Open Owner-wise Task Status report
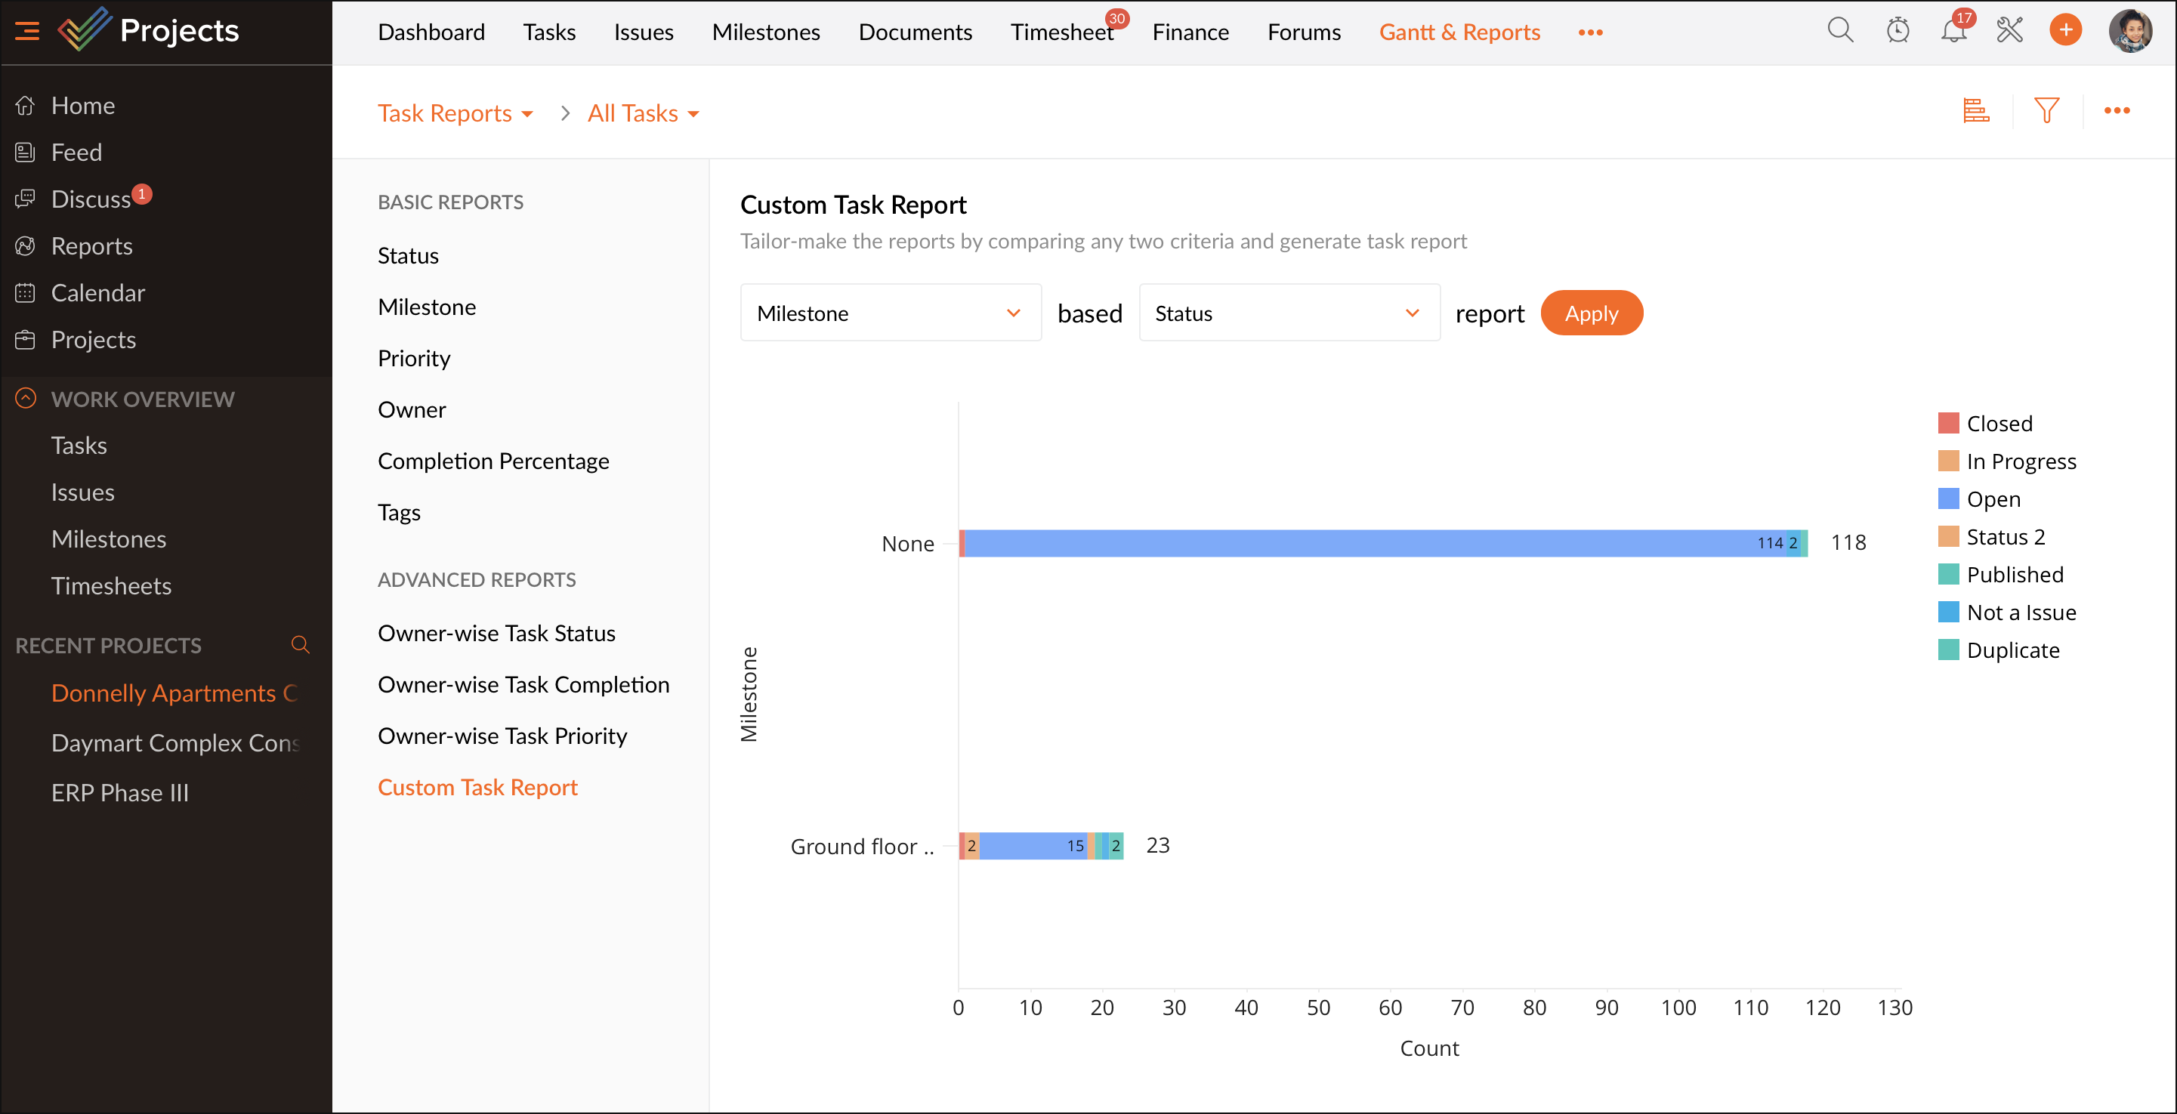 [496, 633]
